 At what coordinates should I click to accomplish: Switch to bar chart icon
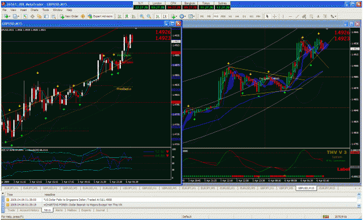(x=120, y=16)
